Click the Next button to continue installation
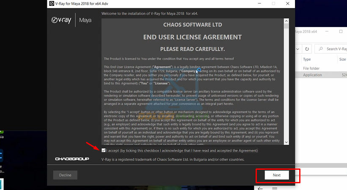The height and width of the screenshot is (190, 347). tap(276, 175)
